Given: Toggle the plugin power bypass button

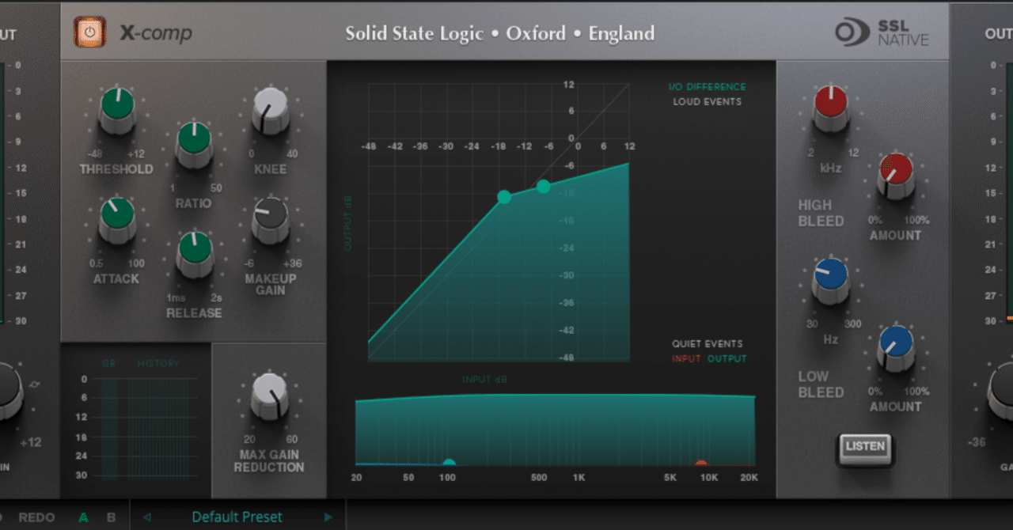Looking at the screenshot, I should pos(89,32).
